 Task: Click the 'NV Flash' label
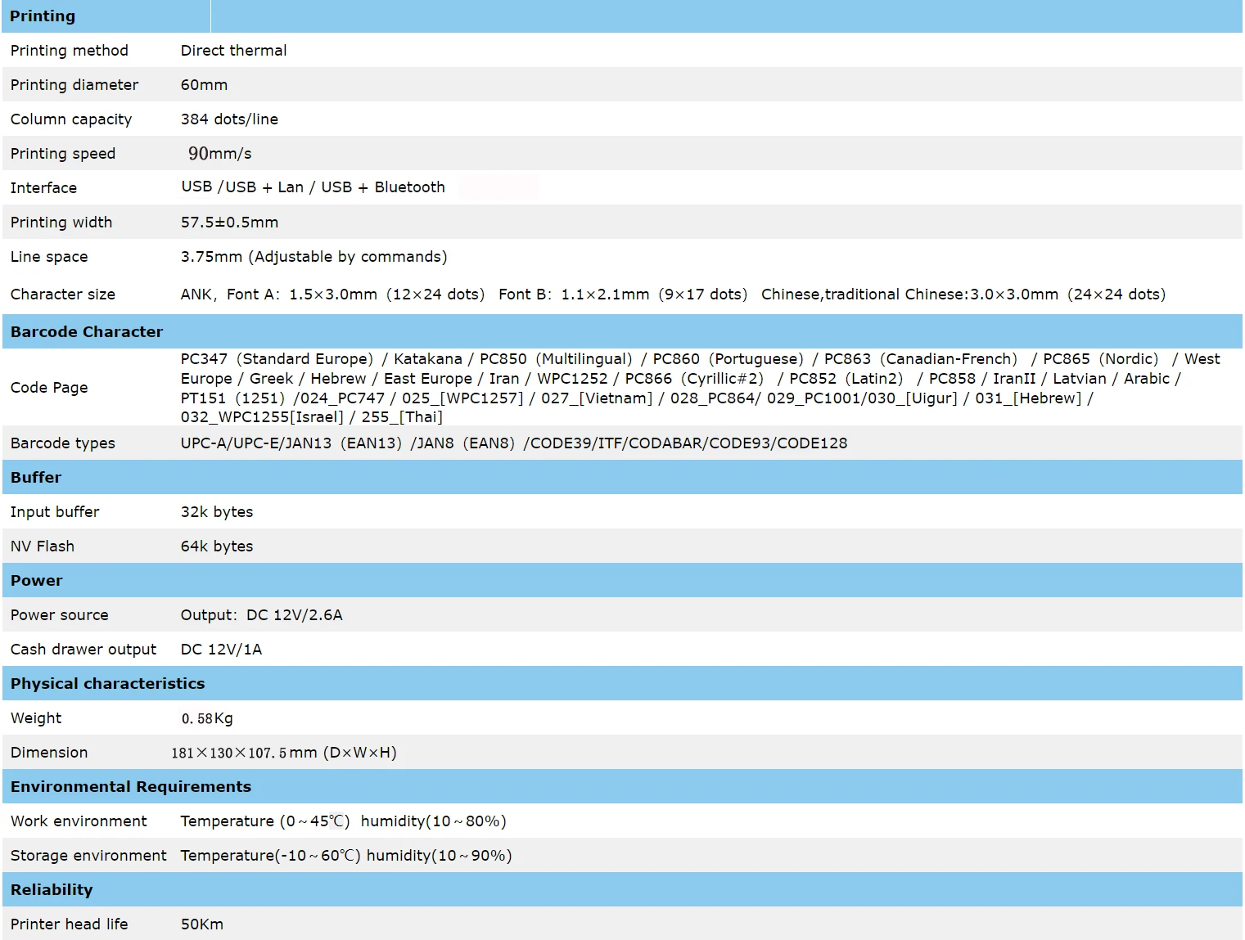tap(43, 546)
